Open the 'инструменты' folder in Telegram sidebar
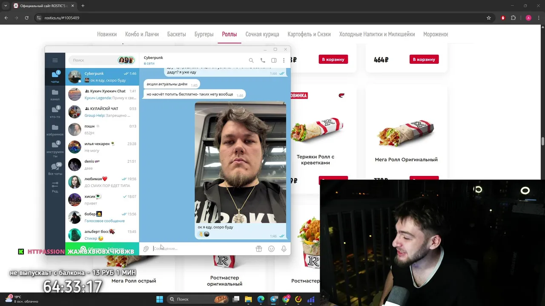Viewport: 545px width, 306px height. [55, 149]
